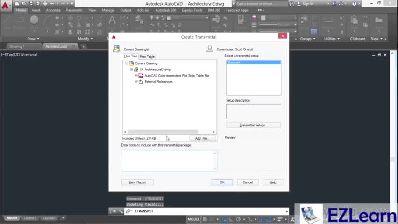Click into the transmittal notes text box
Image resolution: width=398 pixels, height=224 pixels.
click(169, 161)
